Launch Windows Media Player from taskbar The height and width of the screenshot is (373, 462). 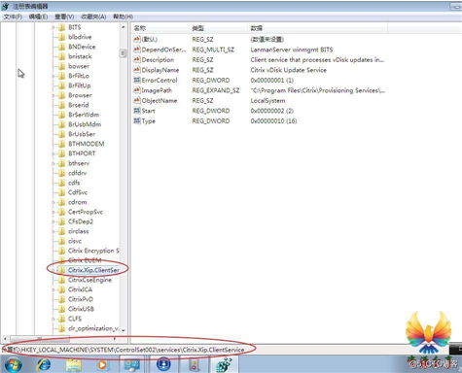click(102, 365)
